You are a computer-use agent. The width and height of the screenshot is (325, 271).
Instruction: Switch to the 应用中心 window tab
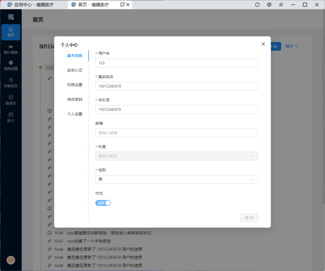pyautogui.click(x=34, y=5)
